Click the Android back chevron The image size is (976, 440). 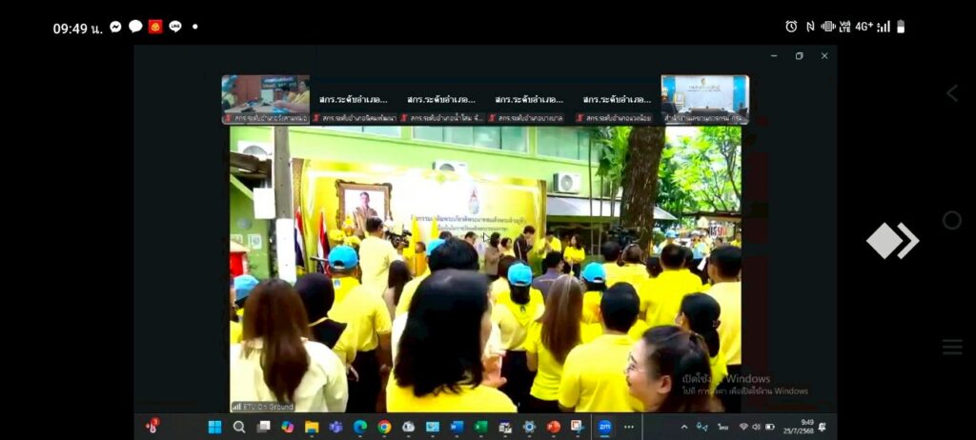(x=951, y=92)
